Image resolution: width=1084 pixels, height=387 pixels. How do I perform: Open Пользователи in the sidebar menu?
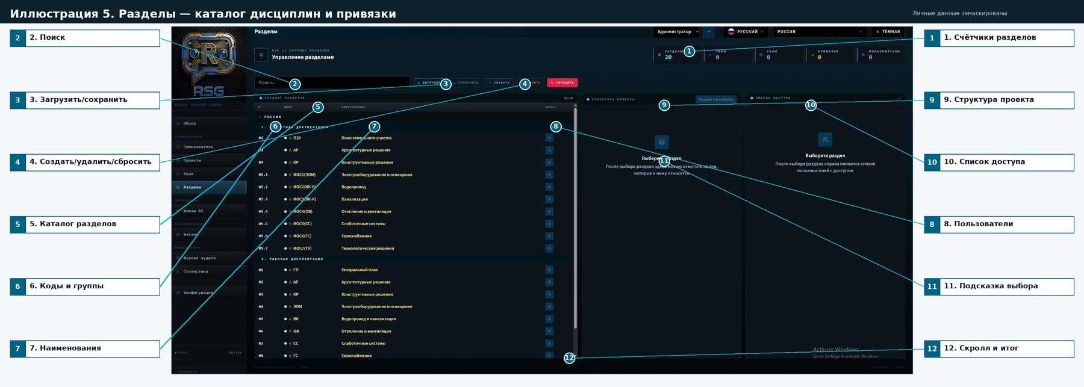198,147
